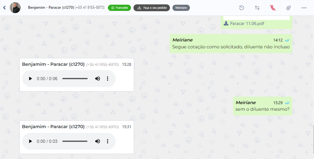
Task: Open Benjamim contact profile photo
Action: (x=15, y=7)
